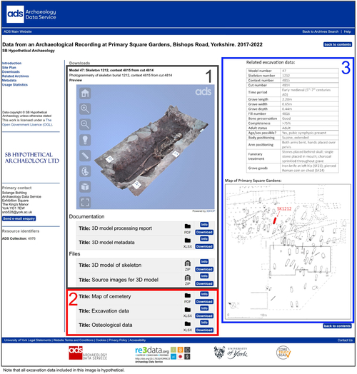Open the Accessibility footer link
357x374 pixels.
pyautogui.click(x=138, y=340)
